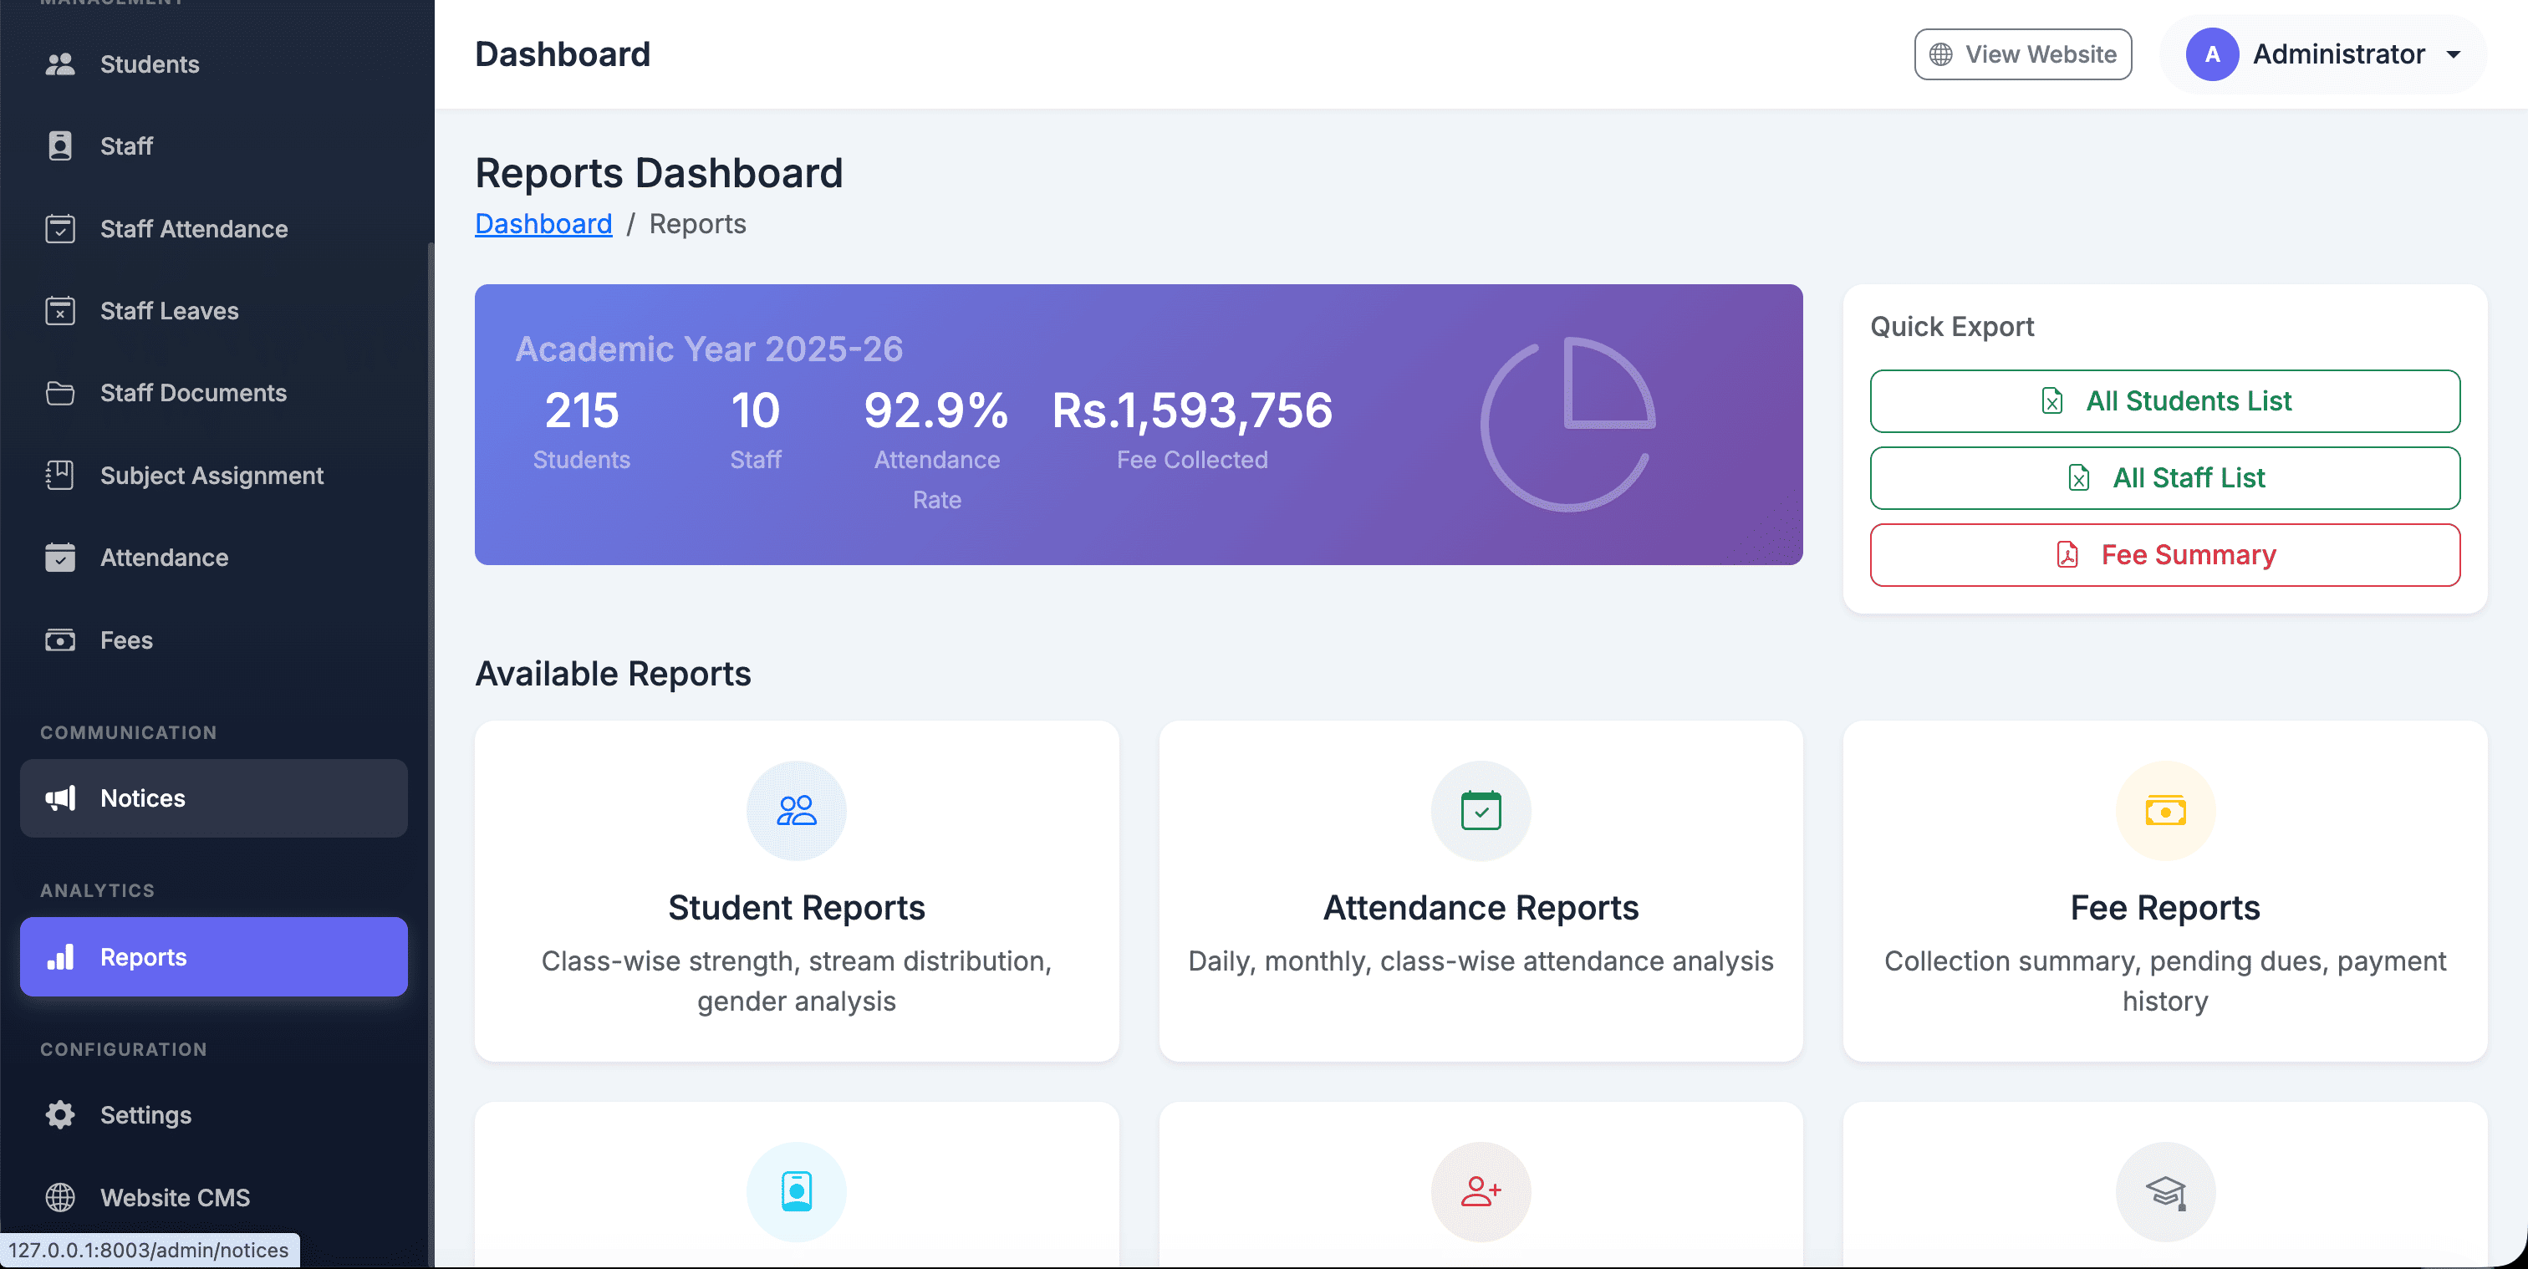Viewport: 2528px width, 1269px height.
Task: Click the graduation cap report icon
Action: [x=2164, y=1190]
